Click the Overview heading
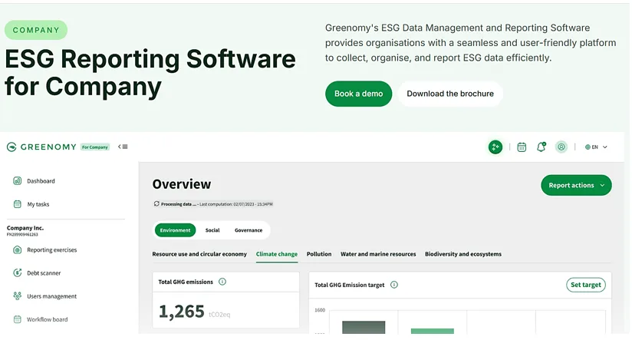The width and height of the screenshot is (632, 340). click(x=181, y=184)
